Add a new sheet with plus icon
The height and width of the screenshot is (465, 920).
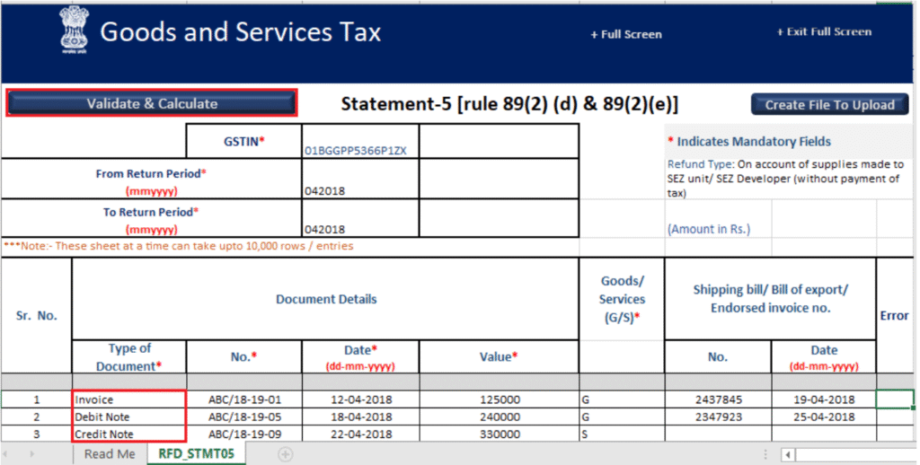(286, 454)
